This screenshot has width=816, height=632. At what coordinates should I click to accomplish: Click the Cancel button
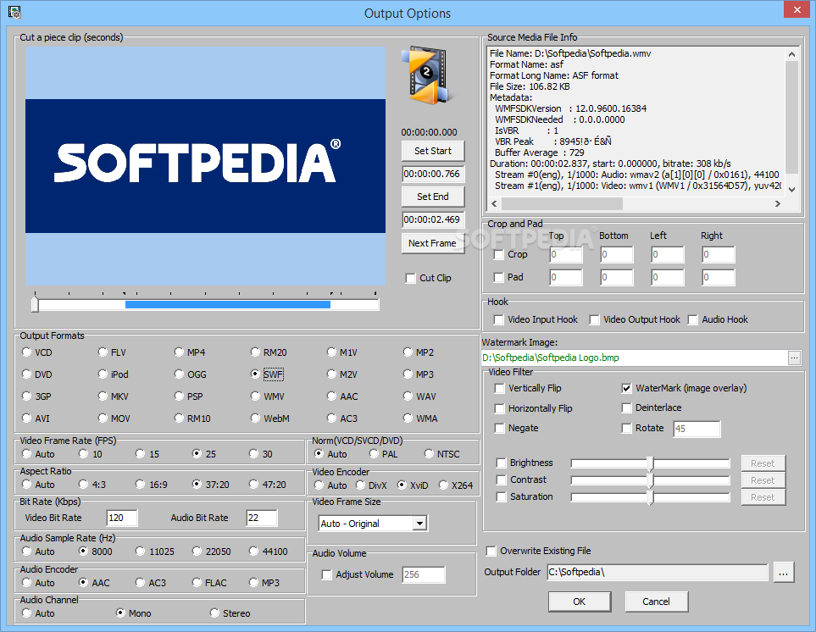pyautogui.click(x=656, y=602)
